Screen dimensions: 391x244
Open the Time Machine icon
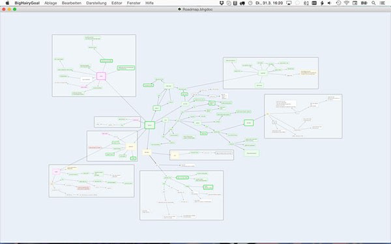pos(338,3)
